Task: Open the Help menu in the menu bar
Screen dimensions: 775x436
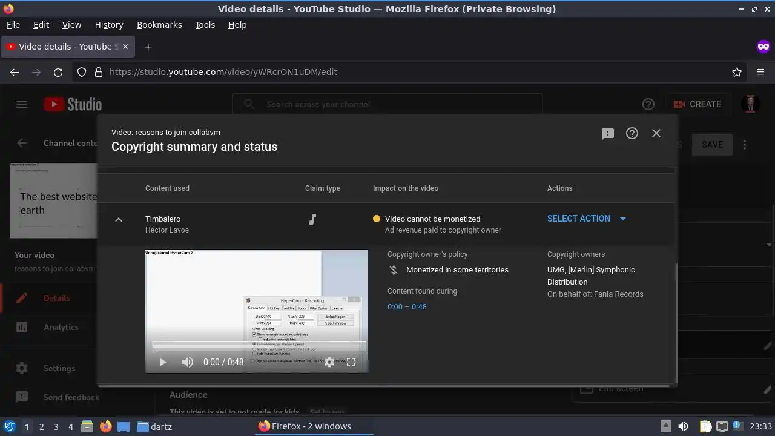Action: [x=237, y=25]
